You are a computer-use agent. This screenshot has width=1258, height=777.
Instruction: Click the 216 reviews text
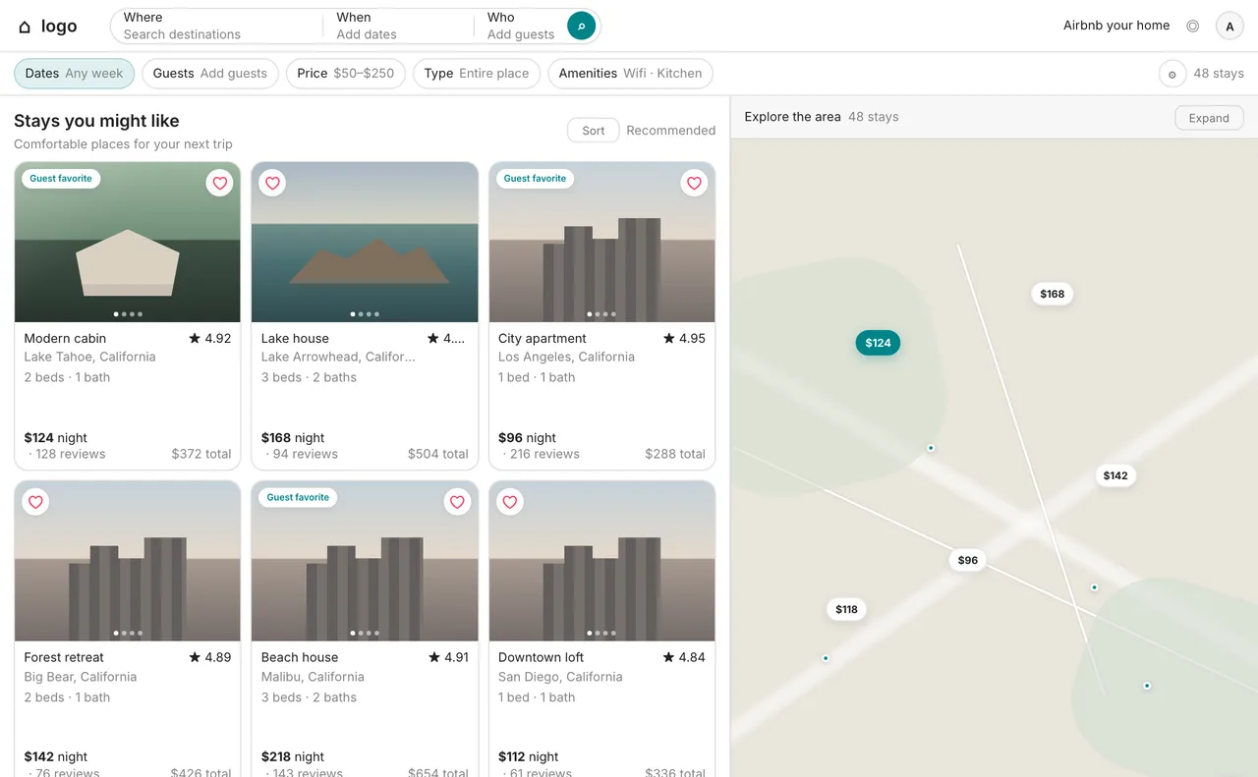click(544, 454)
